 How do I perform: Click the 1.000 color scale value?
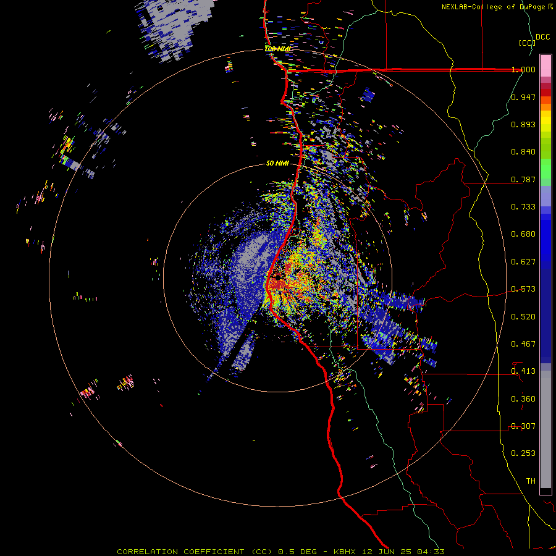point(523,69)
